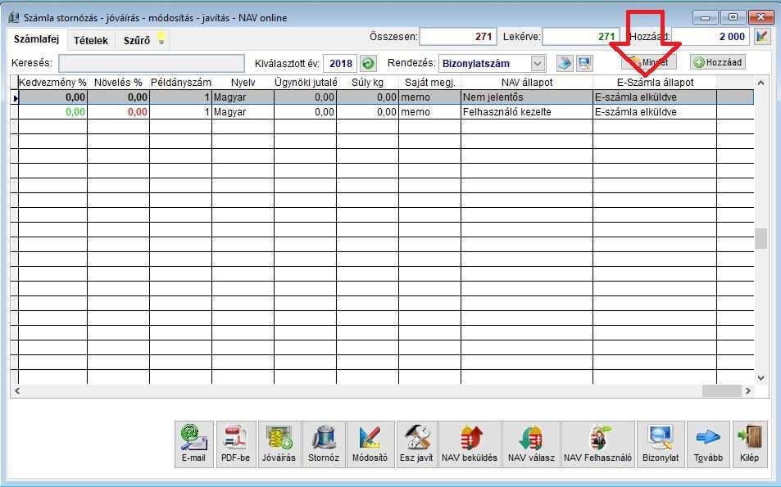Viewport: 781px width, 487px height.
Task: Click the Hozzáad 2 000 value field
Action: click(711, 36)
